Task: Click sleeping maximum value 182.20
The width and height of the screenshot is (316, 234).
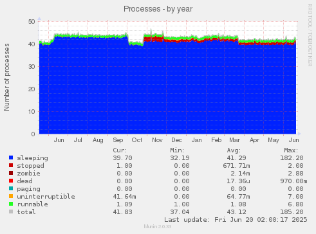Action: click(292, 158)
